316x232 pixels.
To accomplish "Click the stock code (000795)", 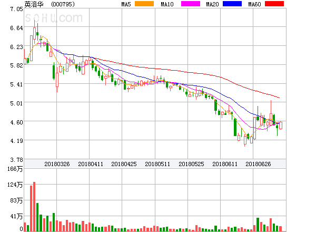I will point(63,4).
